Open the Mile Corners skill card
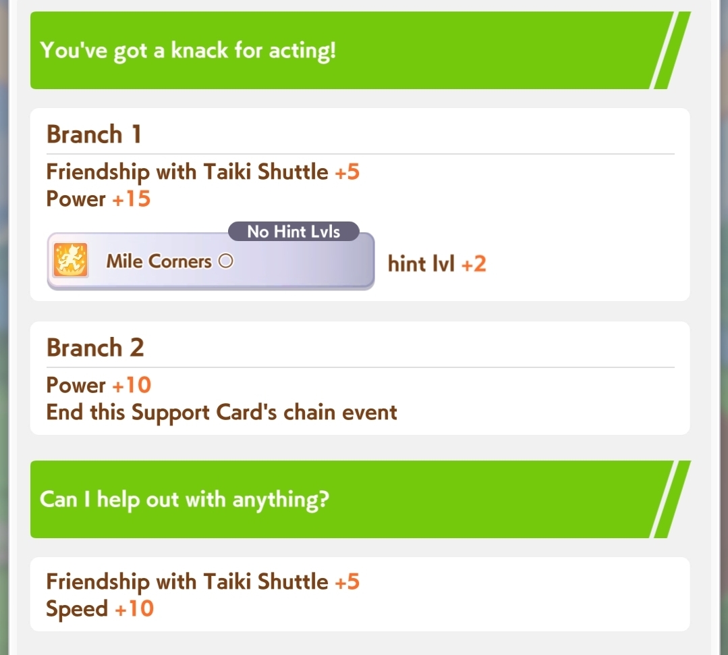The height and width of the screenshot is (655, 728). click(211, 261)
